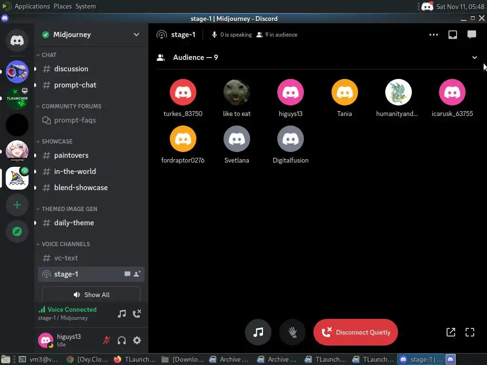Viewport: 487px width, 365px height.
Task: Click Digitalfusion audience avatar
Action: 291,139
